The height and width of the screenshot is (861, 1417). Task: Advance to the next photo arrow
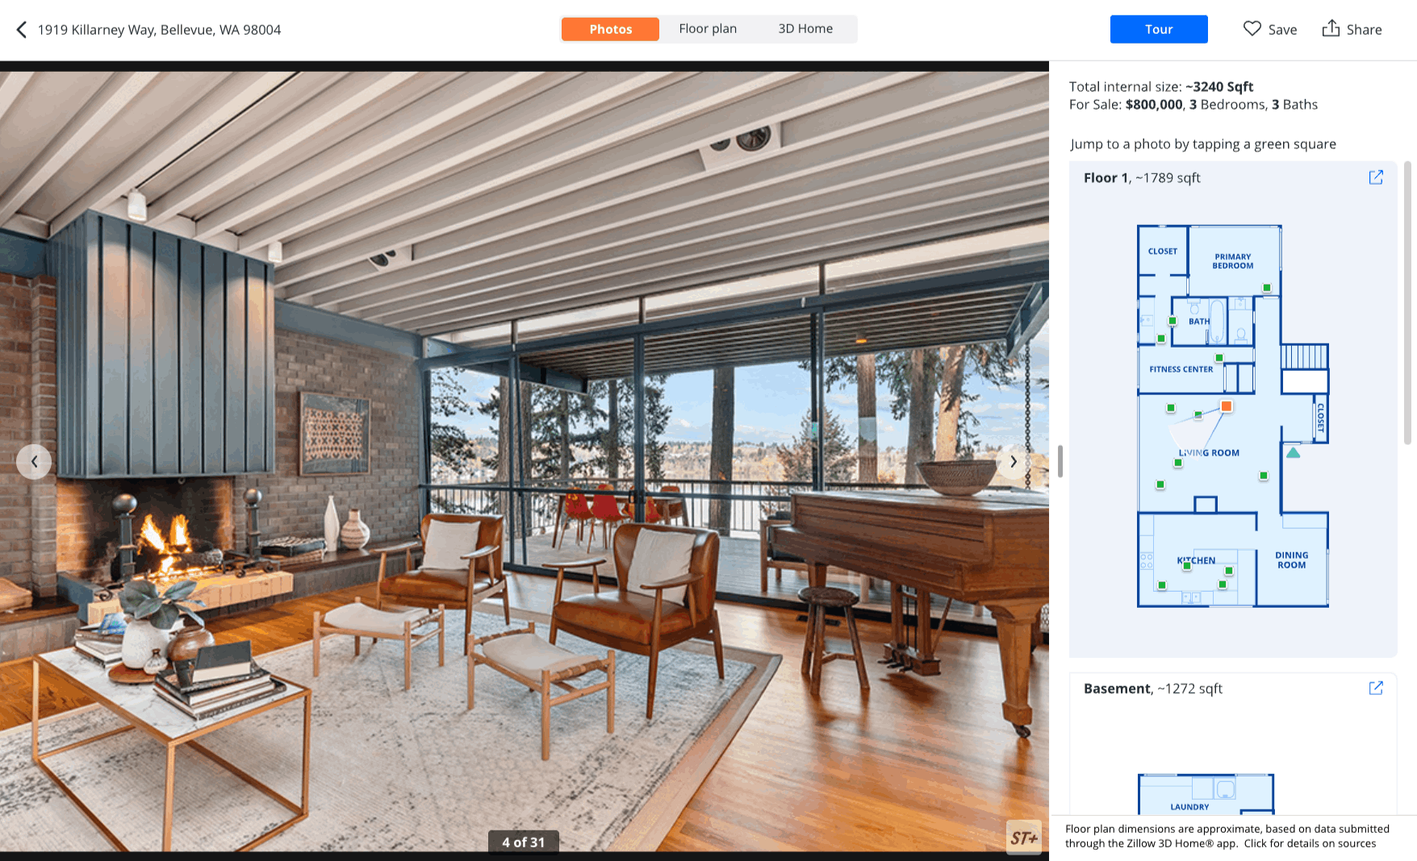[1014, 462]
